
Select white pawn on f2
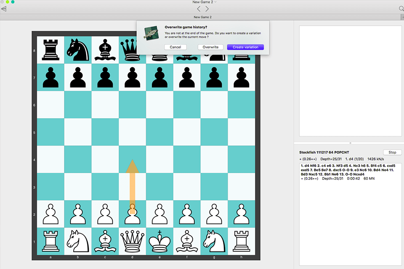coord(187,214)
